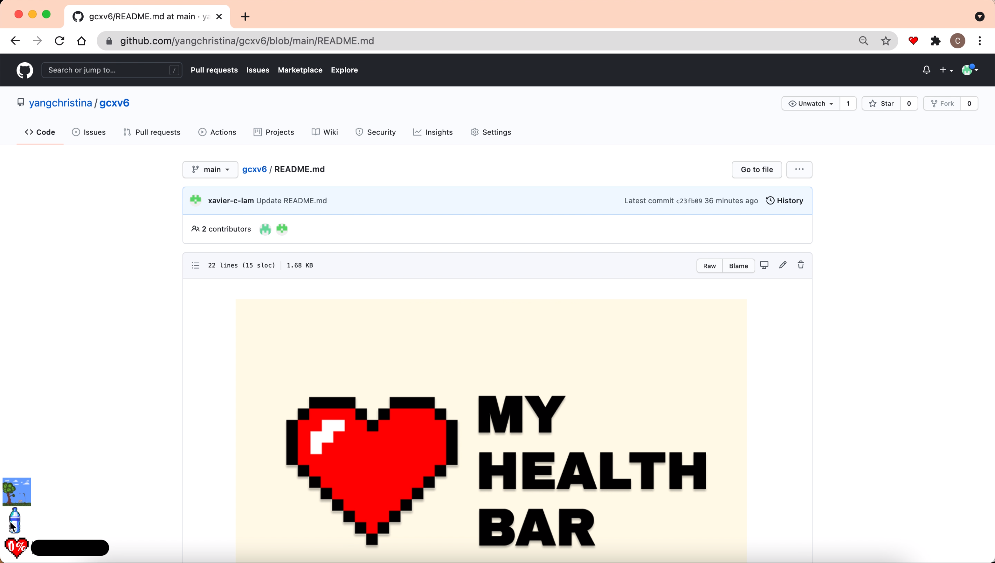Open notifications bell icon
995x563 pixels.
(x=926, y=70)
